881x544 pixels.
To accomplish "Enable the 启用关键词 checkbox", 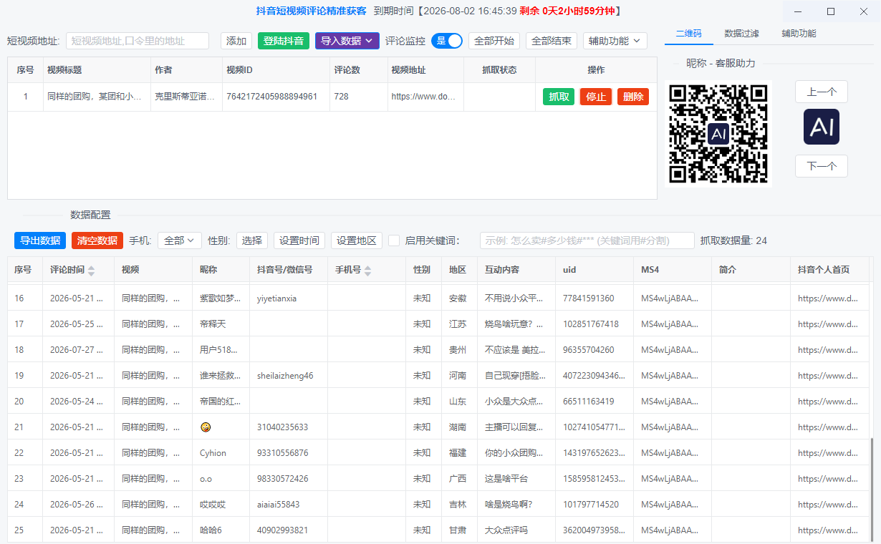I will pos(394,241).
